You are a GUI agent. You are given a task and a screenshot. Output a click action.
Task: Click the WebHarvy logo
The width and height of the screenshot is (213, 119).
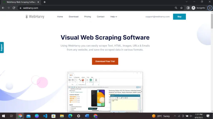[35, 17]
